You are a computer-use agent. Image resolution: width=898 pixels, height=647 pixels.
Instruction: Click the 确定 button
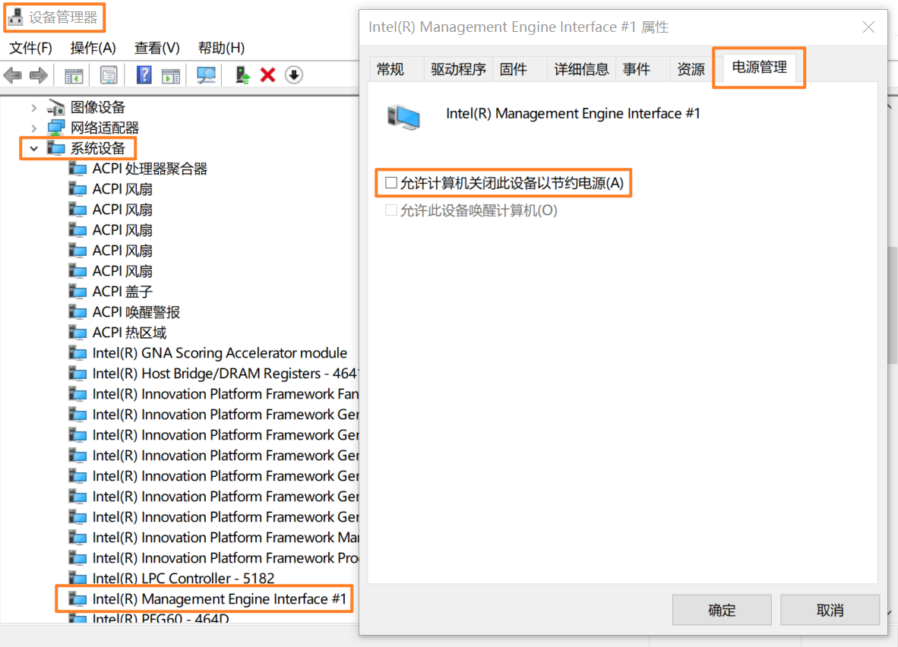coord(722,610)
